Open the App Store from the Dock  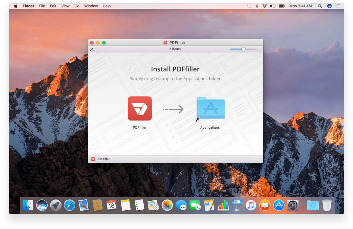[279, 205]
